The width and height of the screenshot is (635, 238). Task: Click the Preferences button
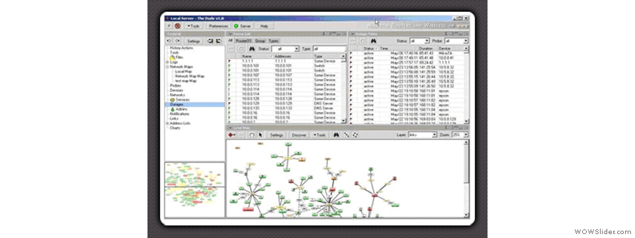(x=218, y=26)
